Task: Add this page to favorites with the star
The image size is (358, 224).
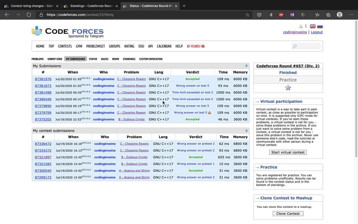Action: (x=247, y=15)
